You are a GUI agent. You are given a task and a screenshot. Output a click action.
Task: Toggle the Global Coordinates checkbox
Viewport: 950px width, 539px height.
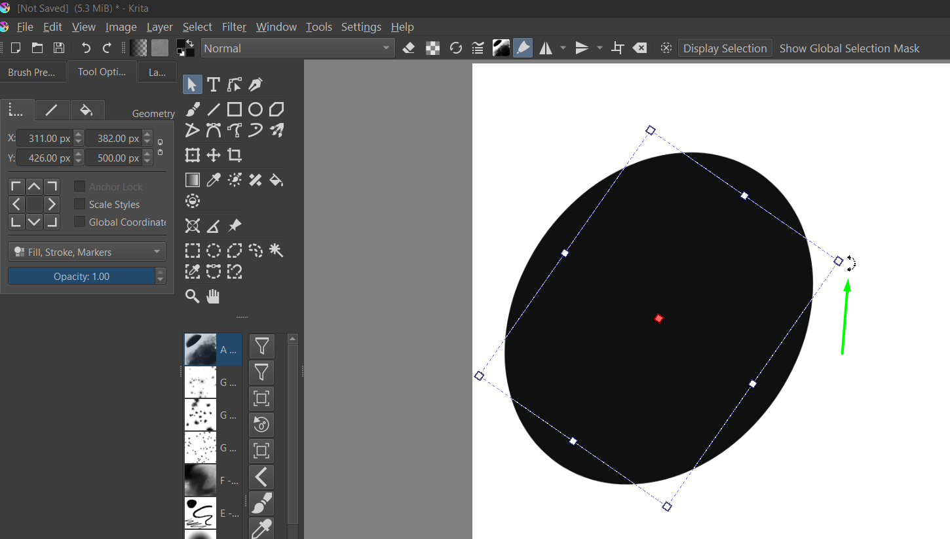(80, 222)
